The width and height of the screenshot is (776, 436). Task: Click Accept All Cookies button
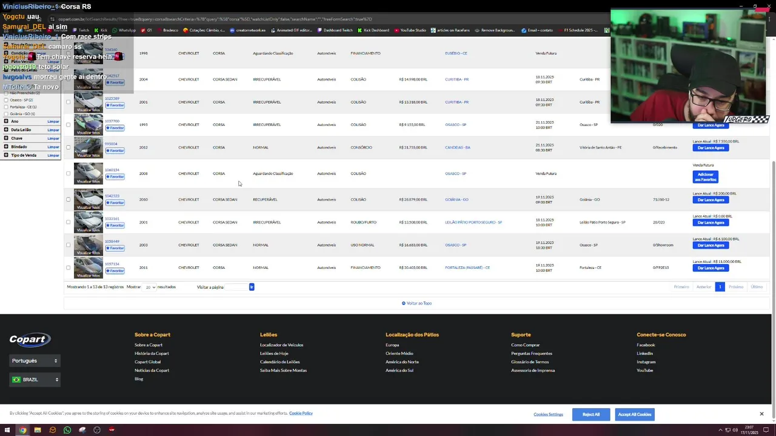tap(634, 414)
